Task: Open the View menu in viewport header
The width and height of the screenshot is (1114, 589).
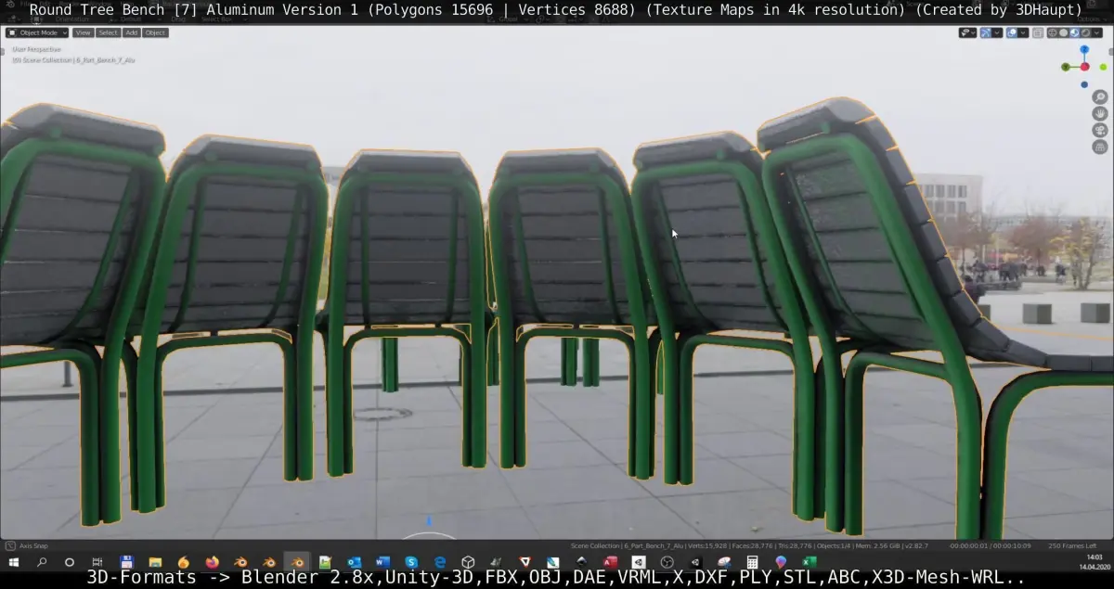Action: pyautogui.click(x=83, y=32)
